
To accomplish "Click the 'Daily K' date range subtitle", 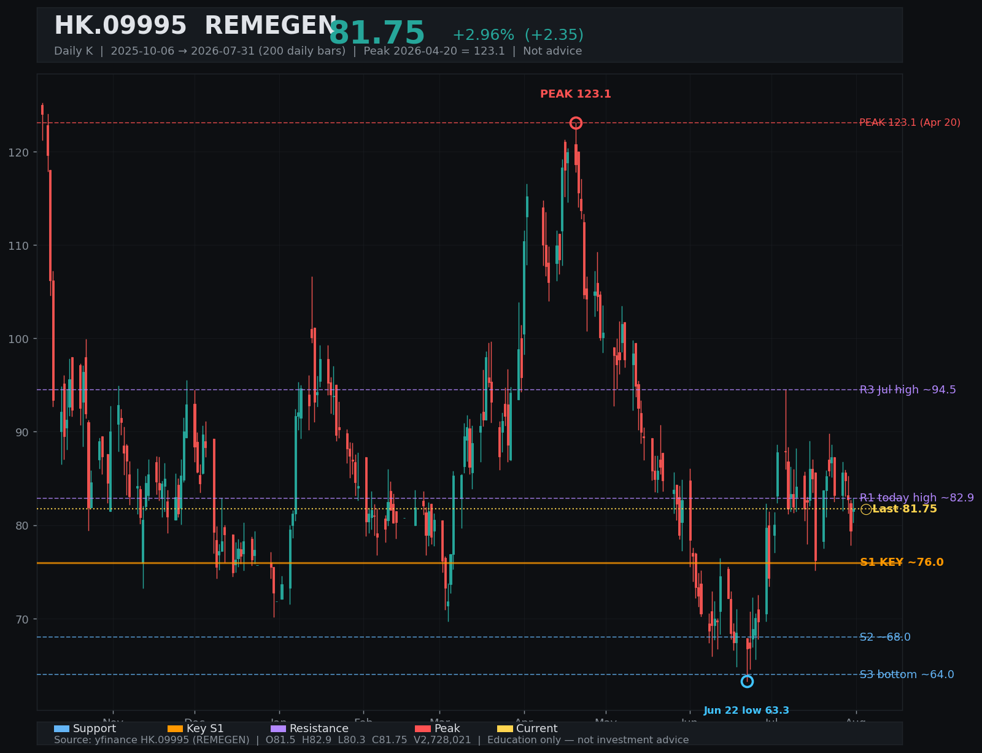I will (318, 51).
